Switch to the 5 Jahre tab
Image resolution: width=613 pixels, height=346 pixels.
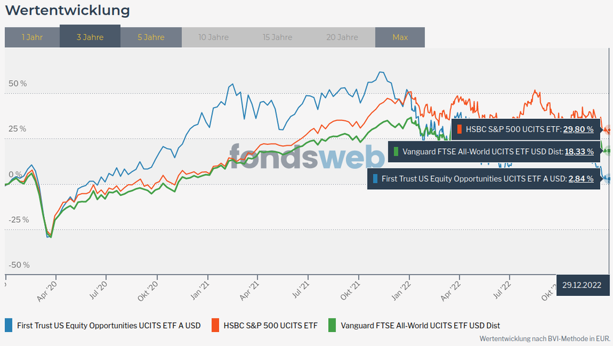pos(151,37)
